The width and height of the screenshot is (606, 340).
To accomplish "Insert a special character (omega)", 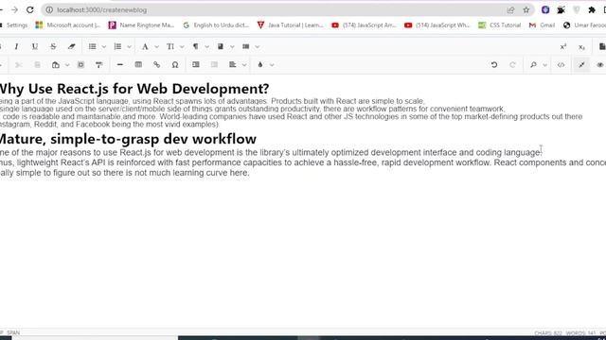I will pos(175,65).
